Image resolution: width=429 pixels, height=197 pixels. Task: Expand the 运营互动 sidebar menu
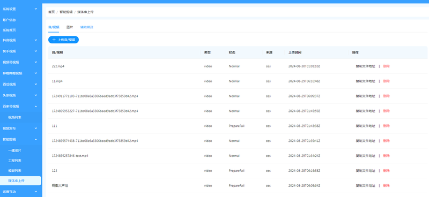[x=21, y=192]
